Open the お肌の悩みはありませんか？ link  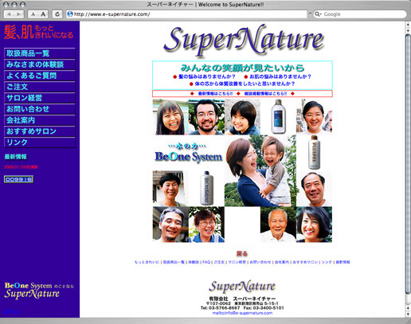pos(280,76)
